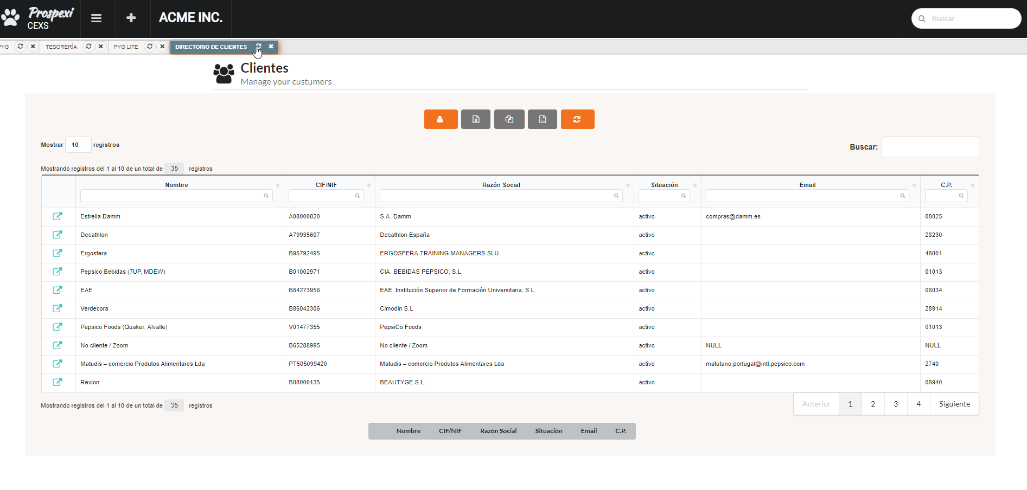Click the Situación column filter box
1027x490 pixels.
[x=664, y=196]
